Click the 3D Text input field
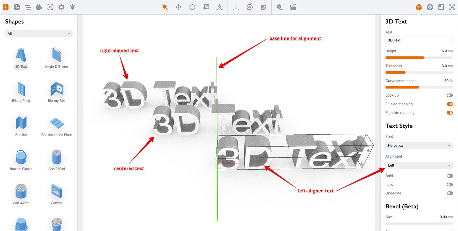The height and width of the screenshot is (231, 458). [x=419, y=40]
